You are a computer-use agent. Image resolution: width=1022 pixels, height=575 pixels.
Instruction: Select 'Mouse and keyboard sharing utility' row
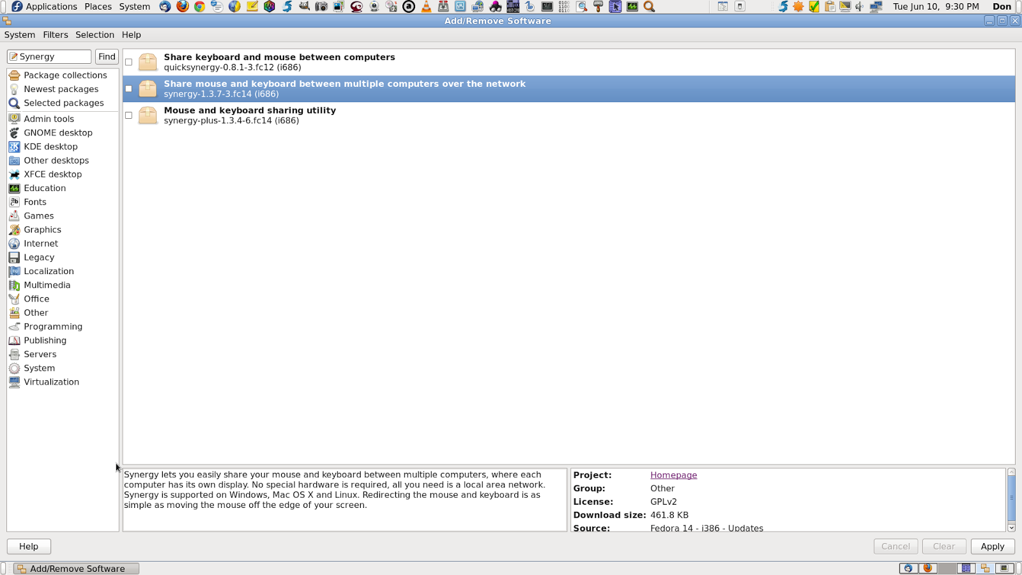pyautogui.click(x=568, y=116)
